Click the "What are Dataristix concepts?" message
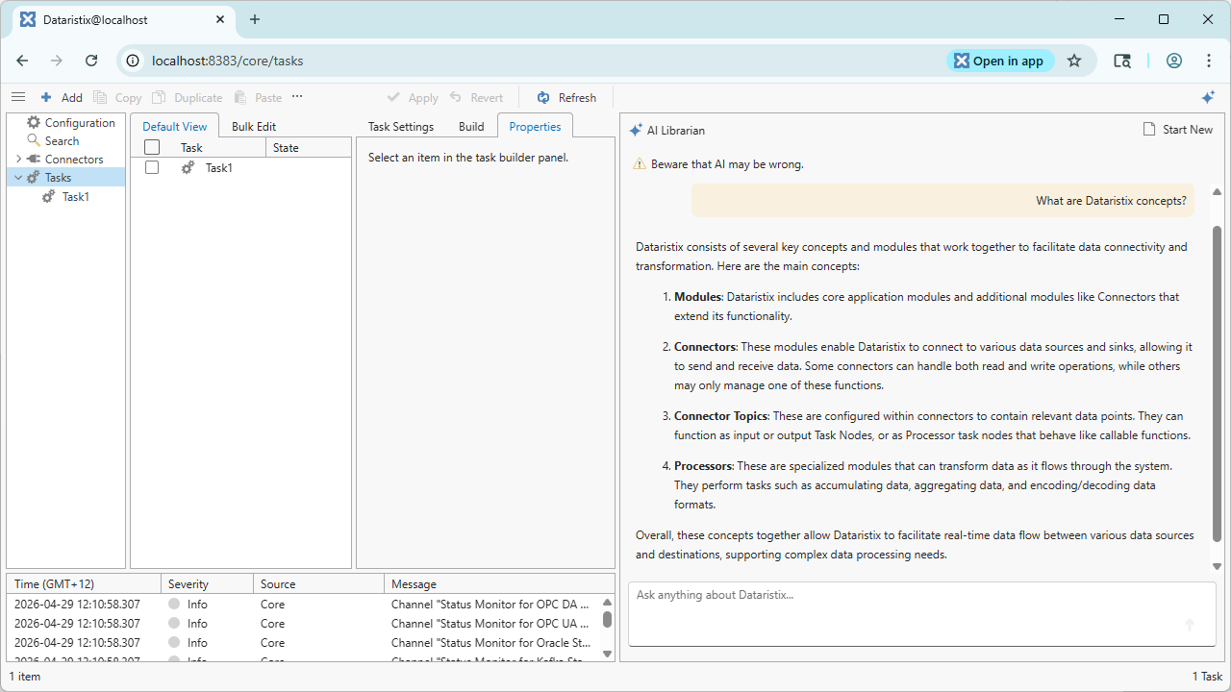1231x692 pixels. tap(943, 201)
